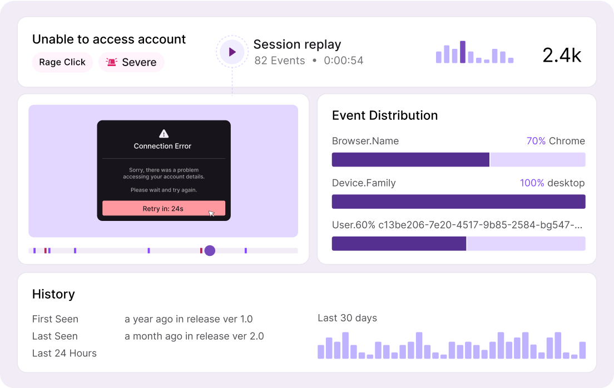Click the red marker beside the scrubber
The height and width of the screenshot is (388, 614).
point(201,251)
